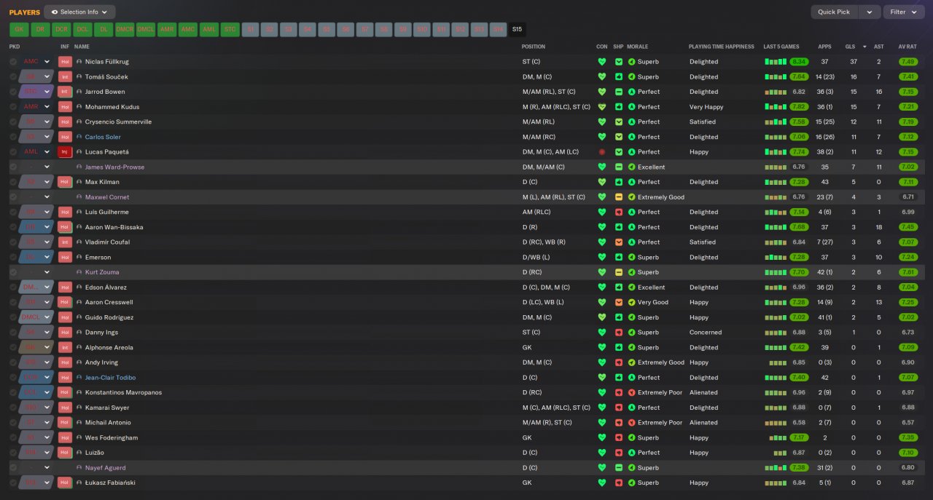Click Łukasz Fabiański's Superb morale icon
This screenshot has height=500, width=933.
[632, 483]
